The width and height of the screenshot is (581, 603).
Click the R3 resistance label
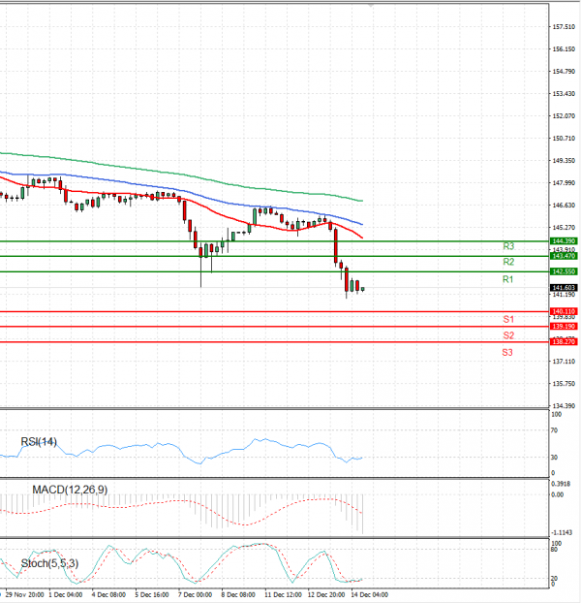tap(508, 246)
